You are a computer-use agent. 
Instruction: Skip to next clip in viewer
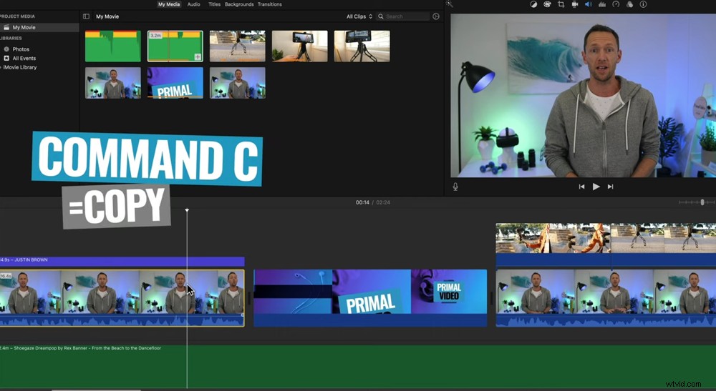(x=611, y=187)
